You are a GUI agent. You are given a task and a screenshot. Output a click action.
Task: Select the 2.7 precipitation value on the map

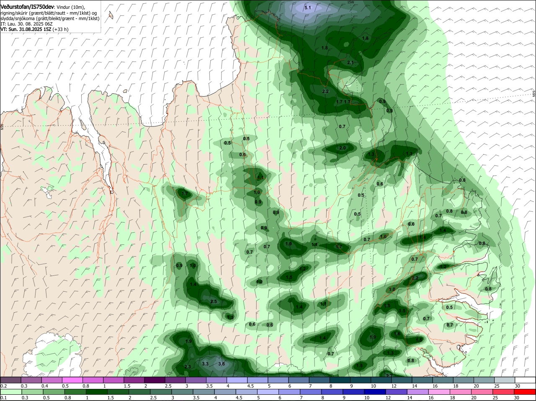click(389, 375)
